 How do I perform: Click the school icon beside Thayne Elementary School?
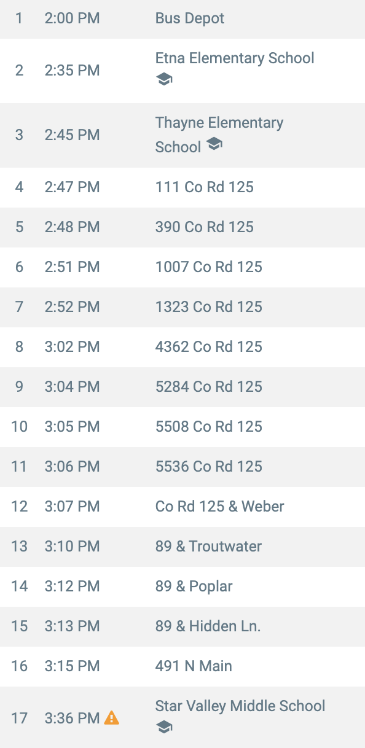[x=214, y=144]
